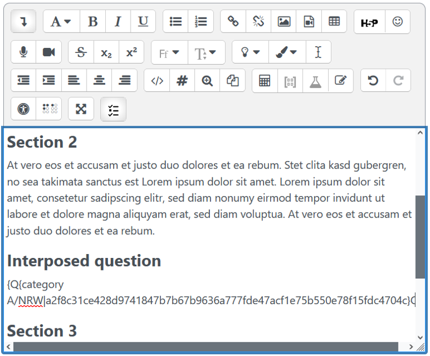
Task: Open the font family dropdown
Action: pos(169,52)
